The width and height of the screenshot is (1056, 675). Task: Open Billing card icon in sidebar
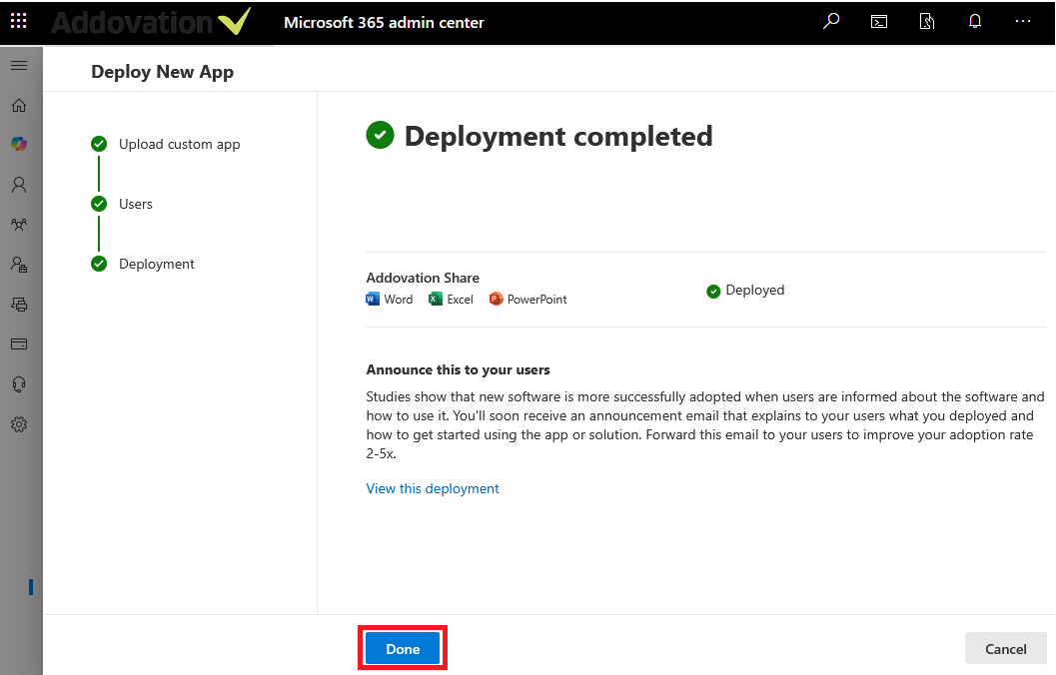tap(19, 343)
